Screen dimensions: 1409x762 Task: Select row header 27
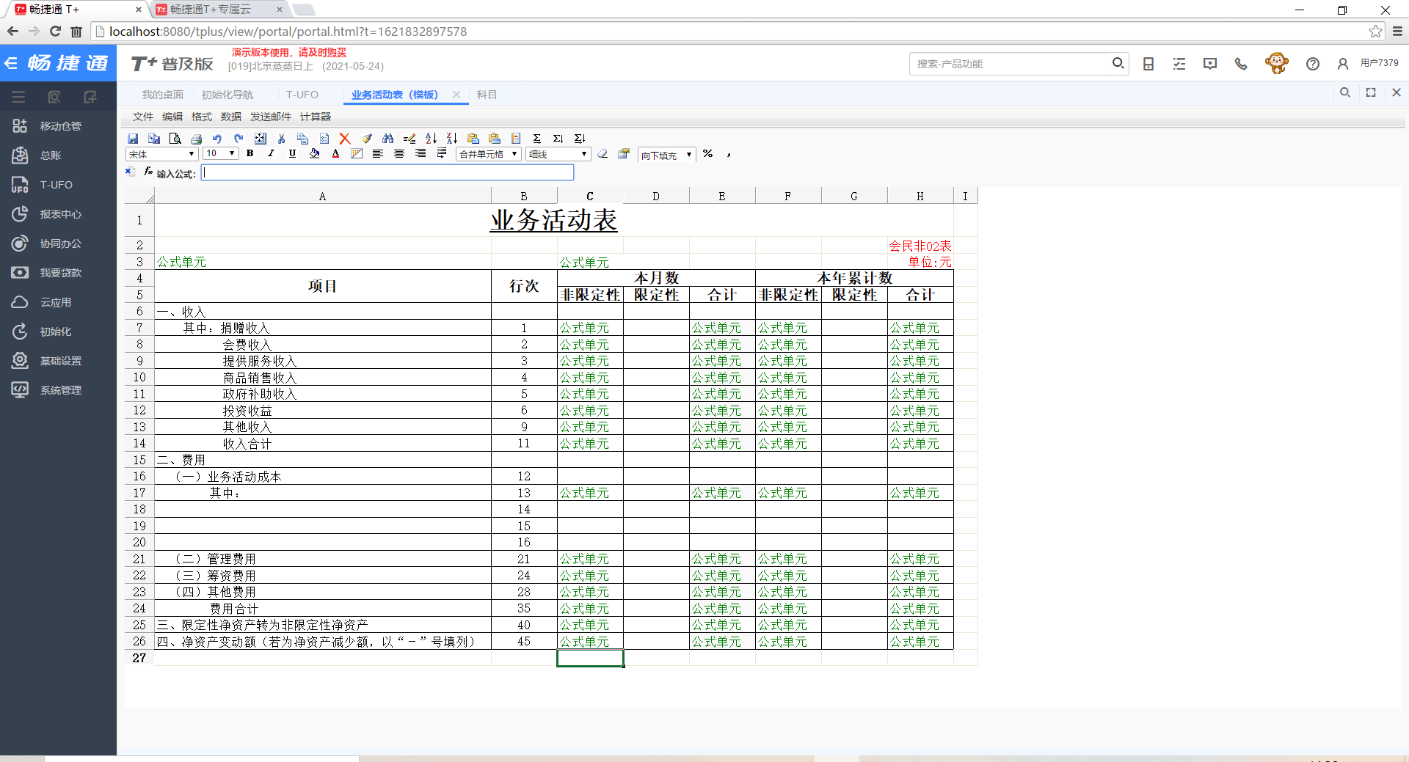139,658
